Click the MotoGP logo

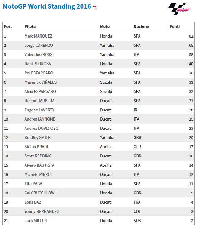[x=178, y=9]
